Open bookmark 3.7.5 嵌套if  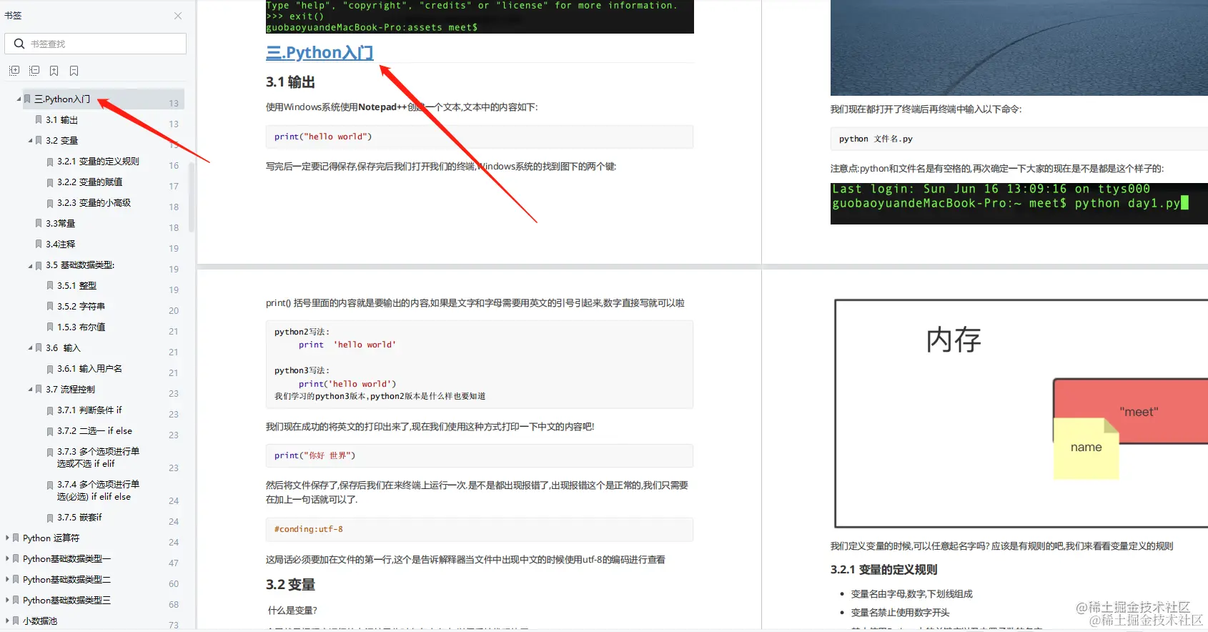[79, 518]
